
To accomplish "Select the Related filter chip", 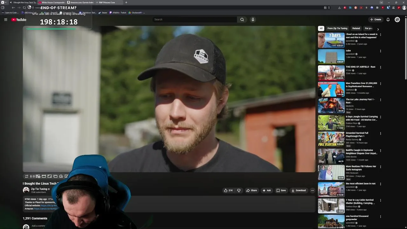I will point(356,28).
